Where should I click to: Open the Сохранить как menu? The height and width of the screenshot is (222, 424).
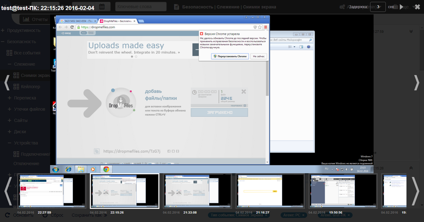pos(90,215)
